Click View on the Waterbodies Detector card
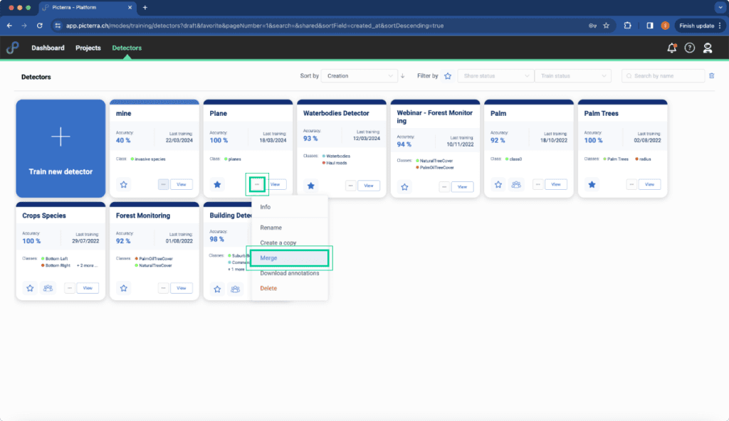 369,186
